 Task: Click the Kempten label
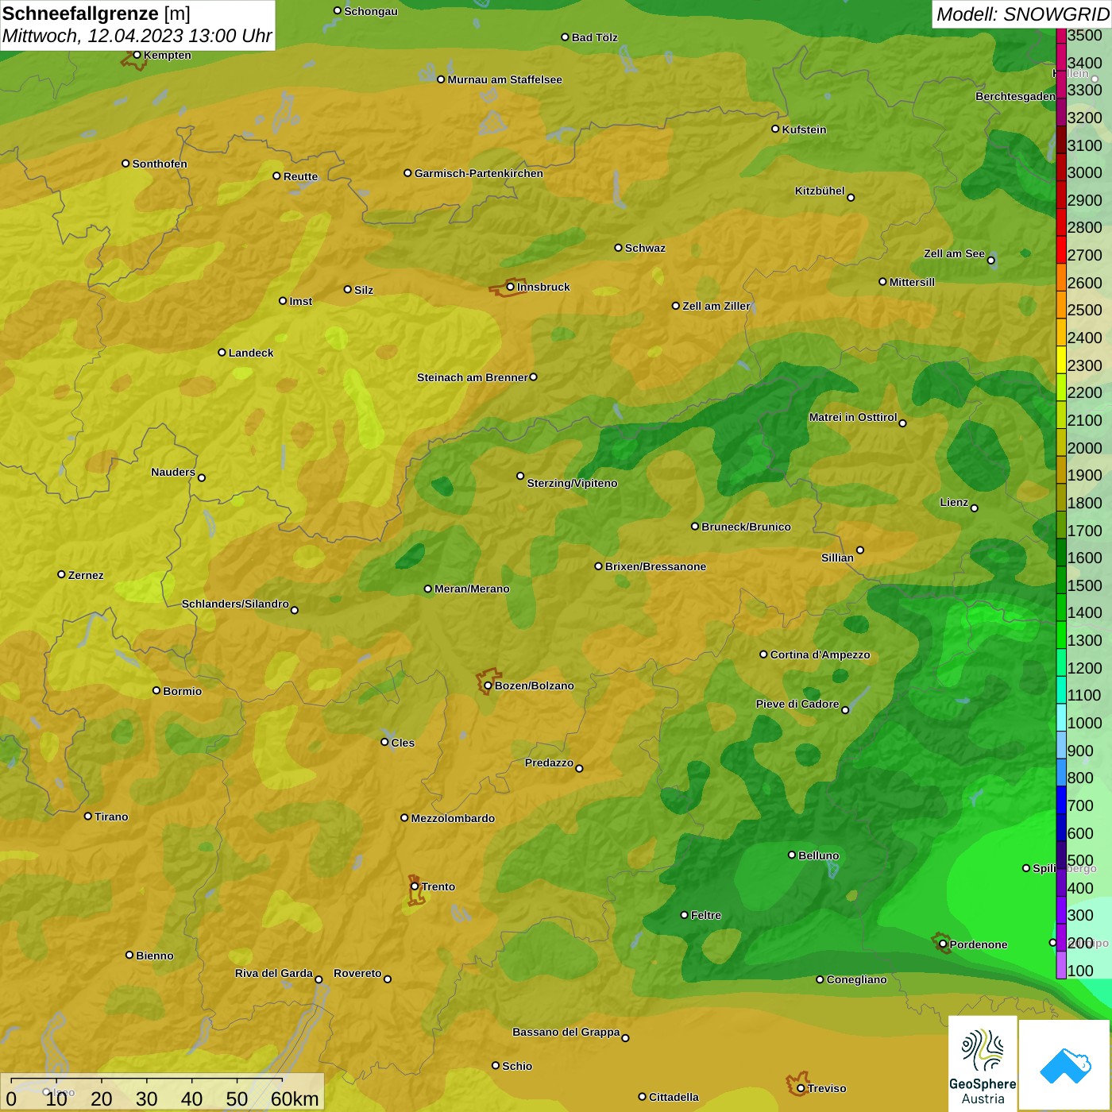(168, 55)
